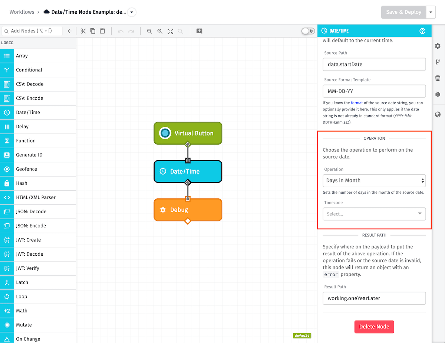Click the copy toolbar icon
The image size is (445, 343).
(93, 31)
